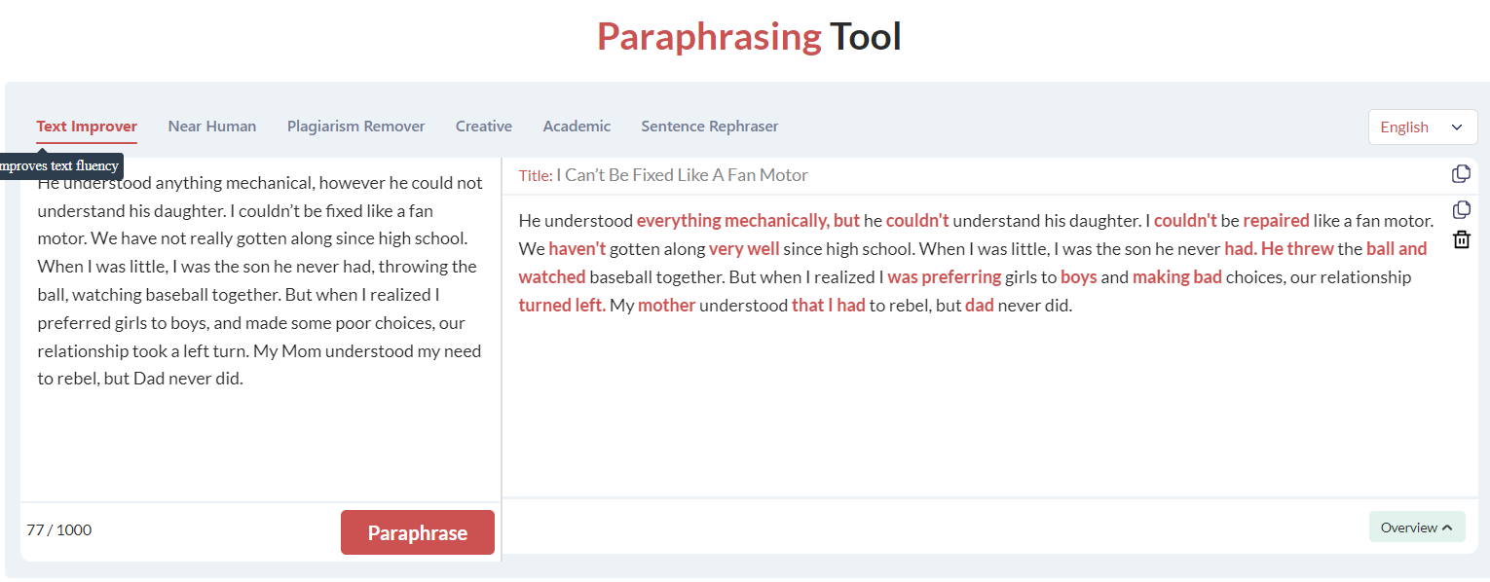Select the Near Human tab
Image resolution: width=1490 pixels, height=582 pixels.
click(212, 127)
